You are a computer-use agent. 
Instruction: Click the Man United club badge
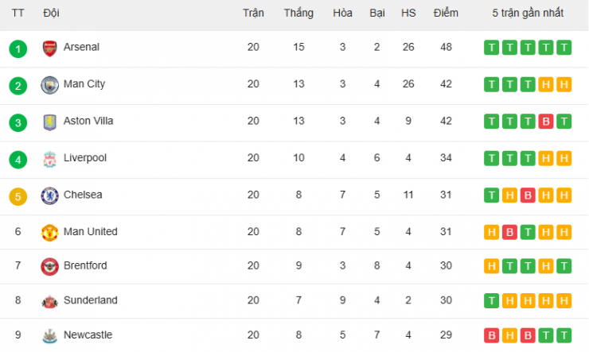pyautogui.click(x=49, y=233)
